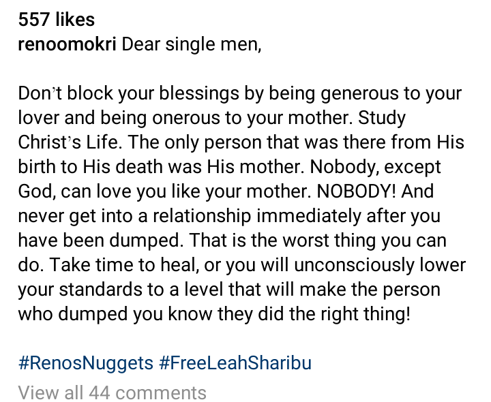Click the last line ending 'did the right thing!'
The height and width of the screenshot is (402, 491).
coord(214,313)
